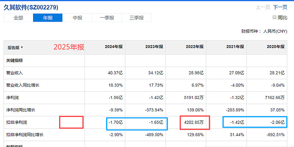Switch to the 三季报 tab
This screenshot has height=147, width=294.
tap(136, 18)
